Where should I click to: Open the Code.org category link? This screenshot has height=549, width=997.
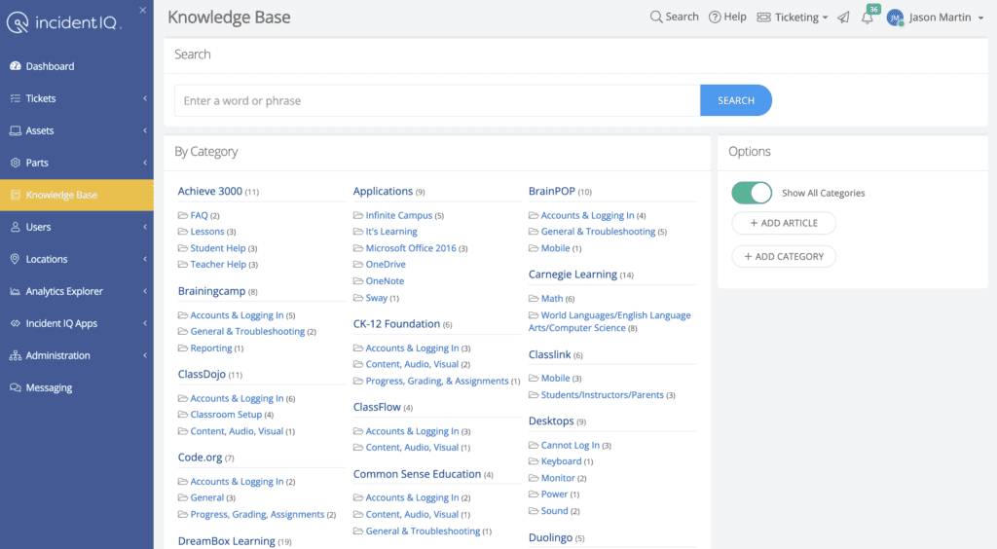(200, 457)
